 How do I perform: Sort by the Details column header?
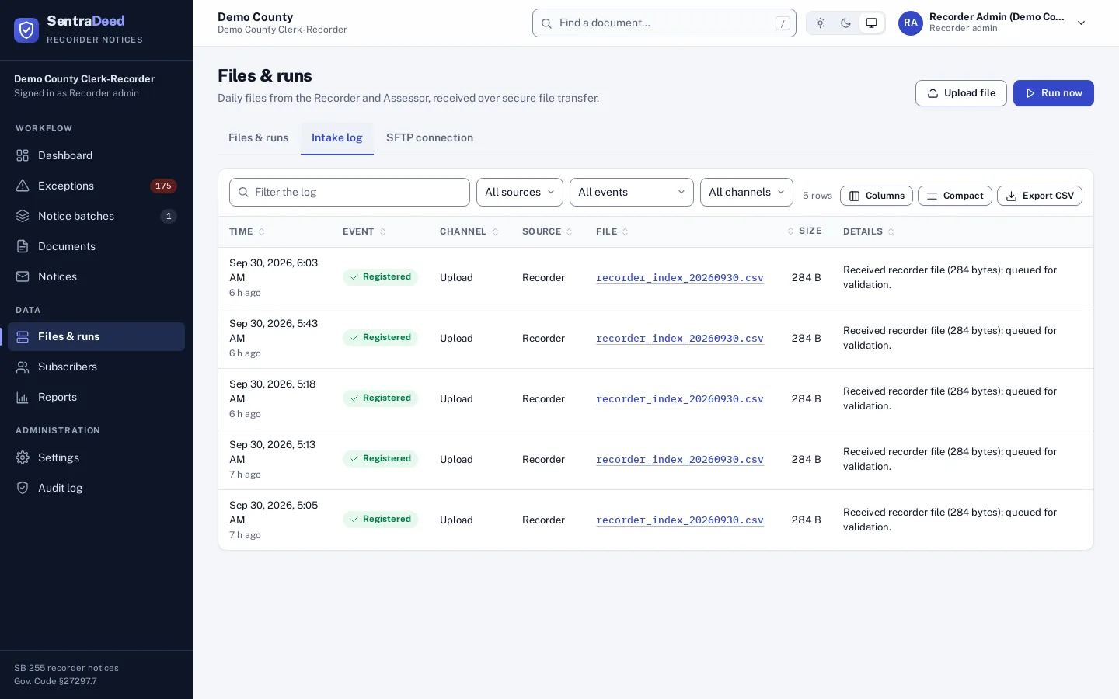(x=869, y=231)
